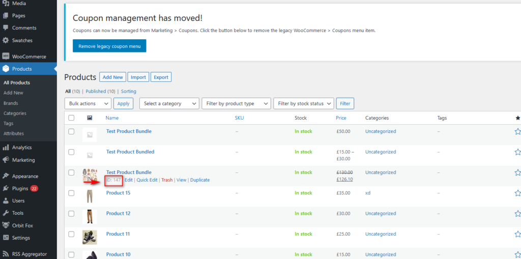Star the Test Product Bundled row
The width and height of the screenshot is (521, 259).
517,152
